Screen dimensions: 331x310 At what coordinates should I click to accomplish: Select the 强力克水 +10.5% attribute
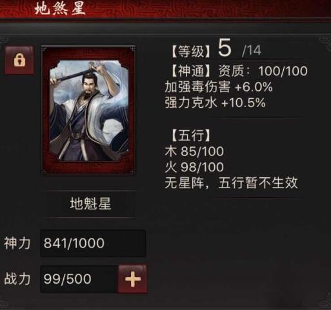(215, 102)
